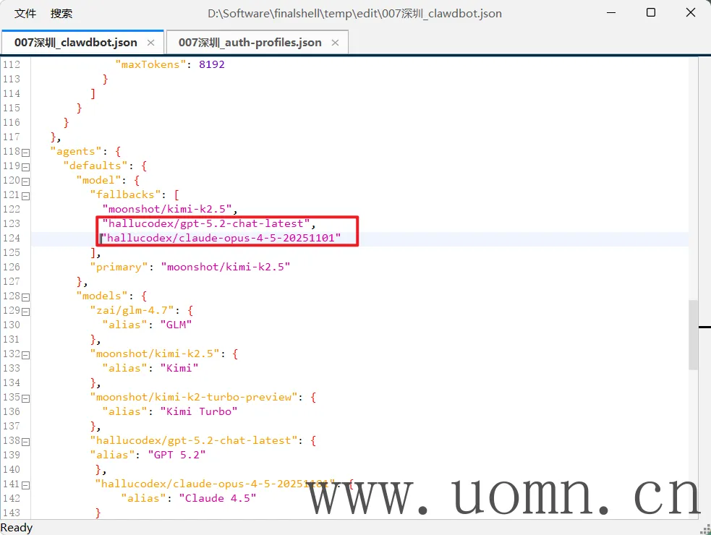
Task: Collapse the "hallucodex/gpt-5.2-chat-latest" entry at line 138
Action: point(26,441)
